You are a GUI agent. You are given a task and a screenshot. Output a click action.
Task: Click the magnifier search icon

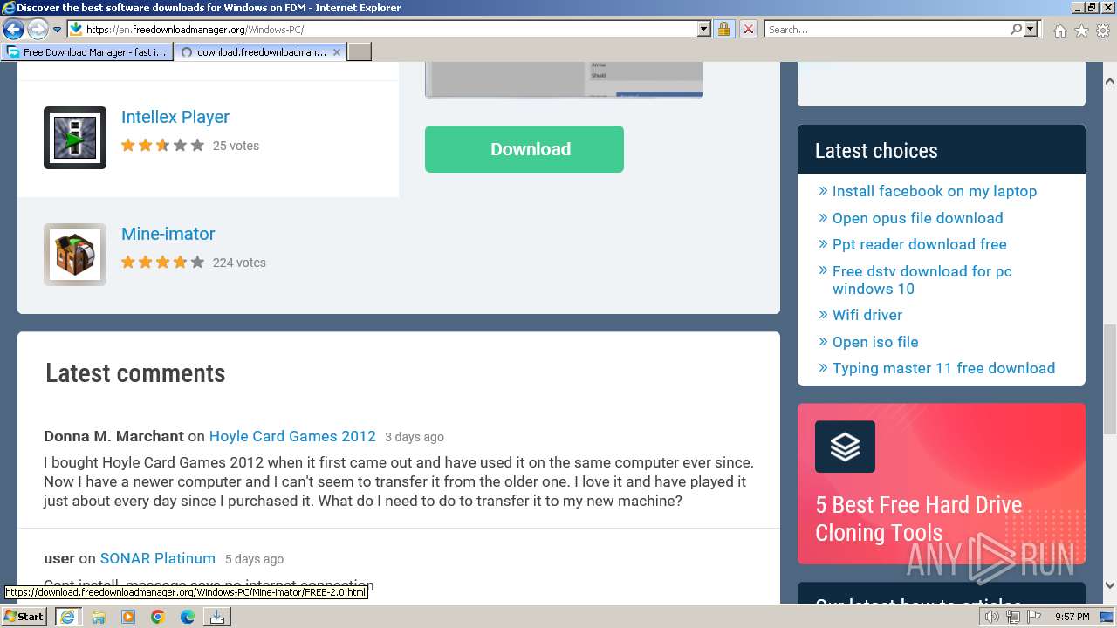pyautogui.click(x=1016, y=29)
